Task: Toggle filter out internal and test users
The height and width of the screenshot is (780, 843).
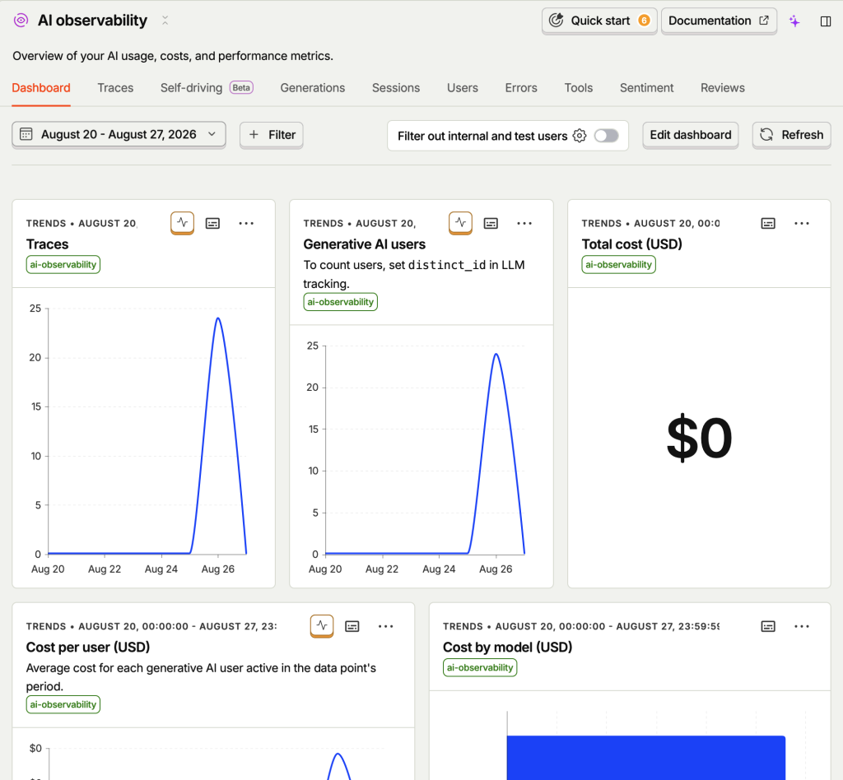Action: coord(607,136)
